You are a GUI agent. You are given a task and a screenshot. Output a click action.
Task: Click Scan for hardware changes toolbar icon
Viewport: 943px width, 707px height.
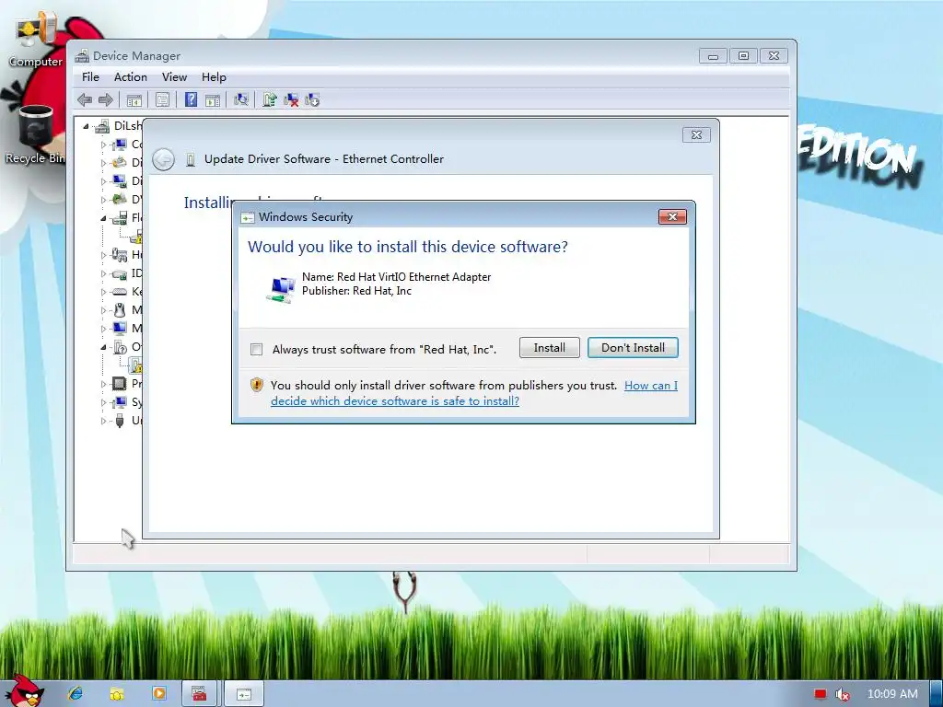(241, 99)
